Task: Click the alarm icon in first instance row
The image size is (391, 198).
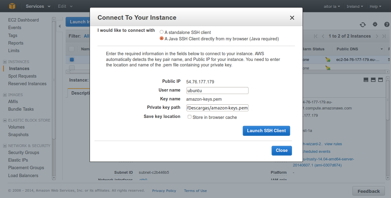Action: 328,60
